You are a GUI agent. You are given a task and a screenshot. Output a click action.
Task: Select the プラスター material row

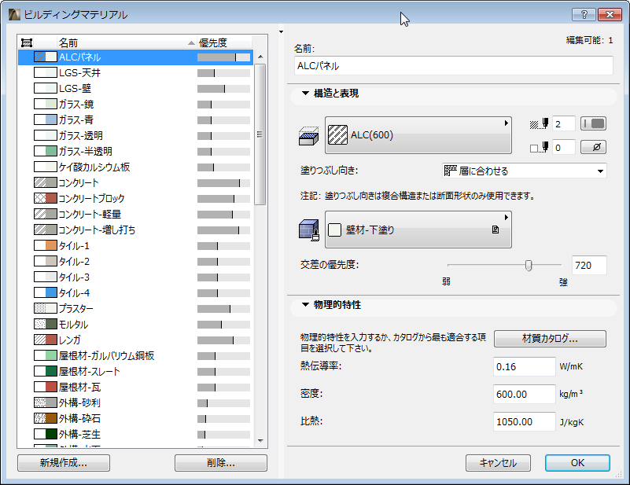[x=135, y=308]
